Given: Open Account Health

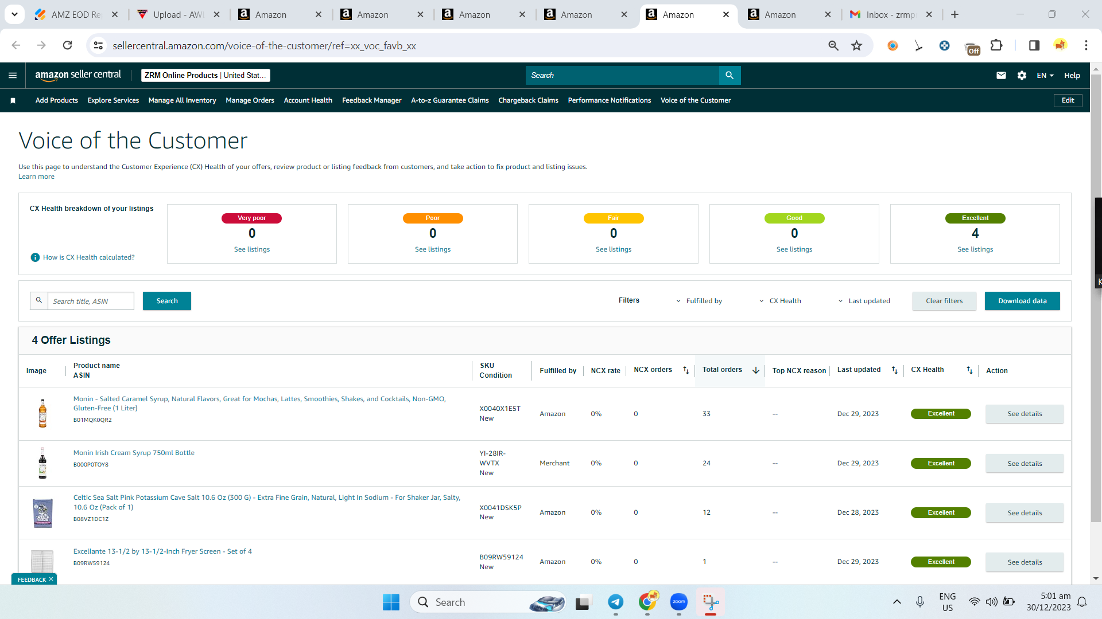Looking at the screenshot, I should point(308,100).
